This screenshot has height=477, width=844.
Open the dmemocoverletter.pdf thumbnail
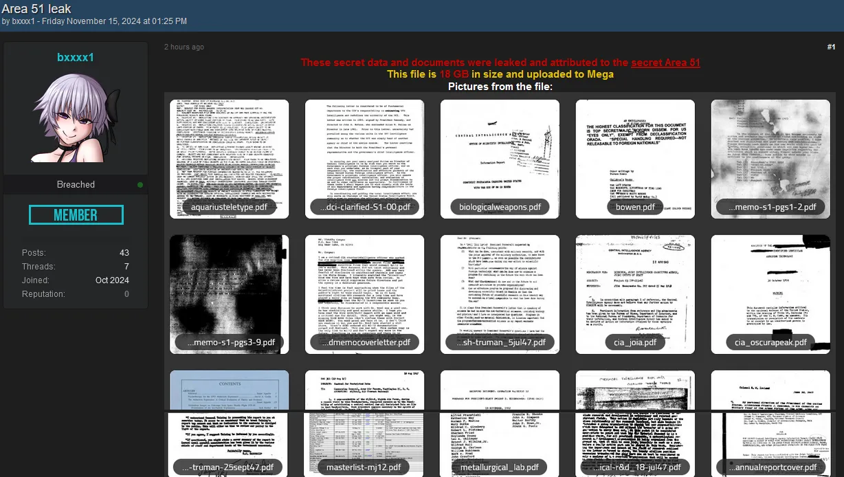(364, 293)
